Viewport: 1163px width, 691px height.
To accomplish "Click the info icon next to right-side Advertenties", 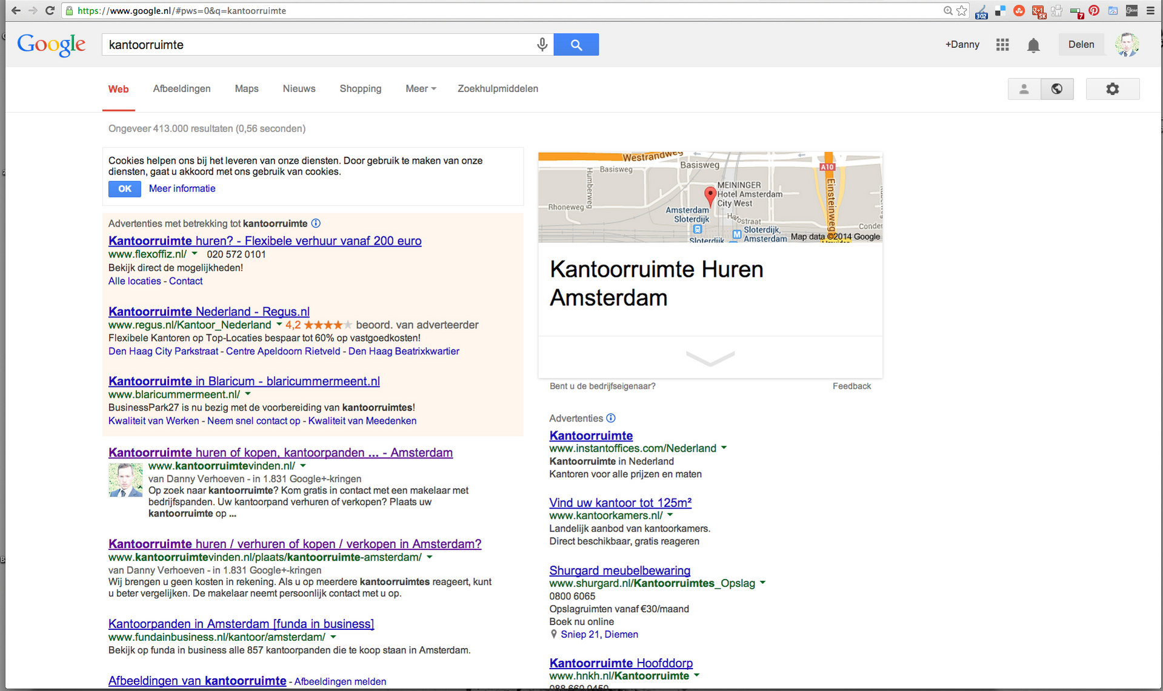I will click(x=611, y=418).
